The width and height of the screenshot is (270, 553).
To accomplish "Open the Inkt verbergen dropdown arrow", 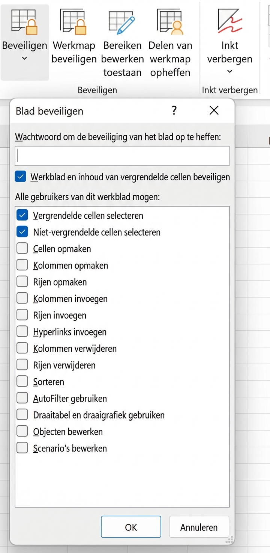I will click(229, 71).
